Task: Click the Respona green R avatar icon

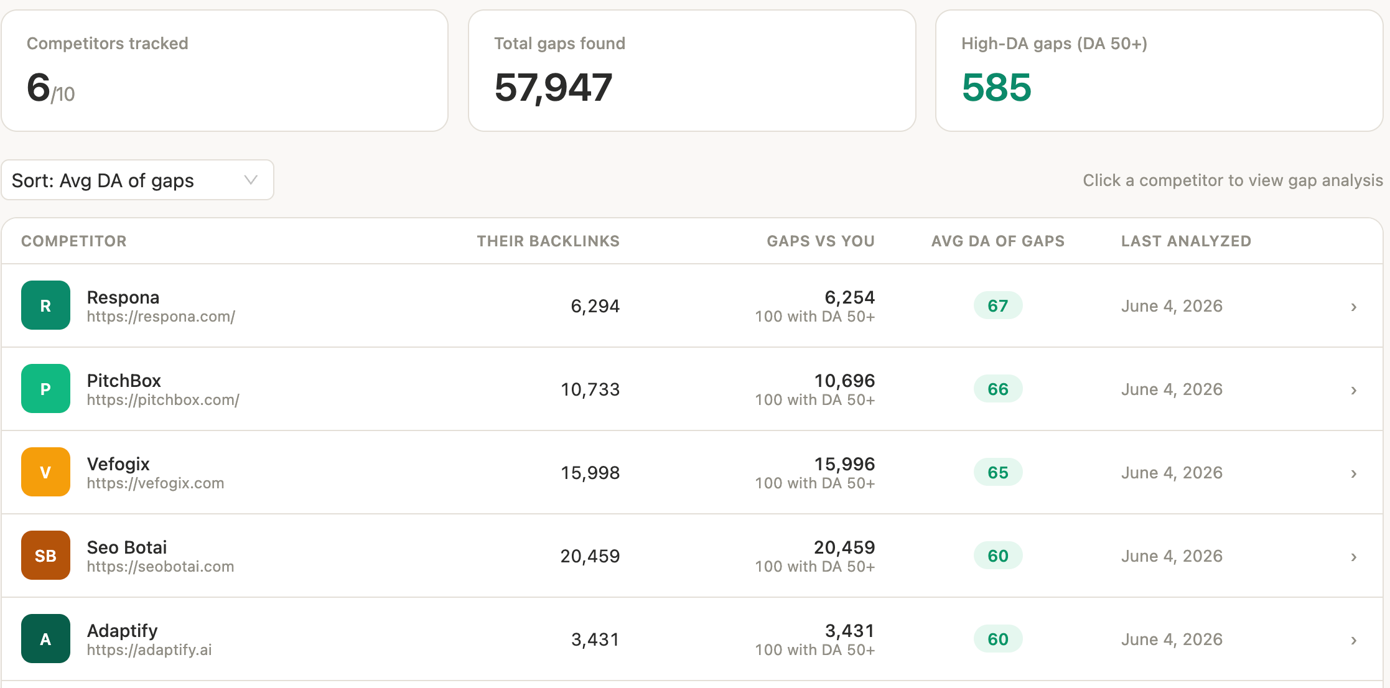Action: [45, 305]
